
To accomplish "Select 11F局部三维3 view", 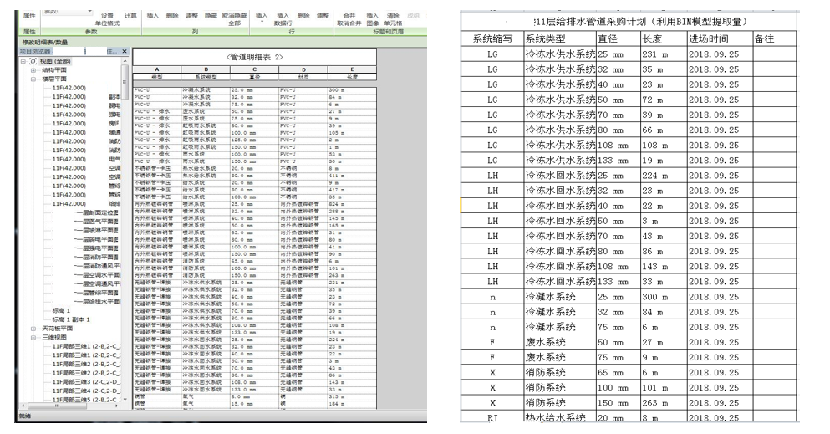I will coord(86,382).
